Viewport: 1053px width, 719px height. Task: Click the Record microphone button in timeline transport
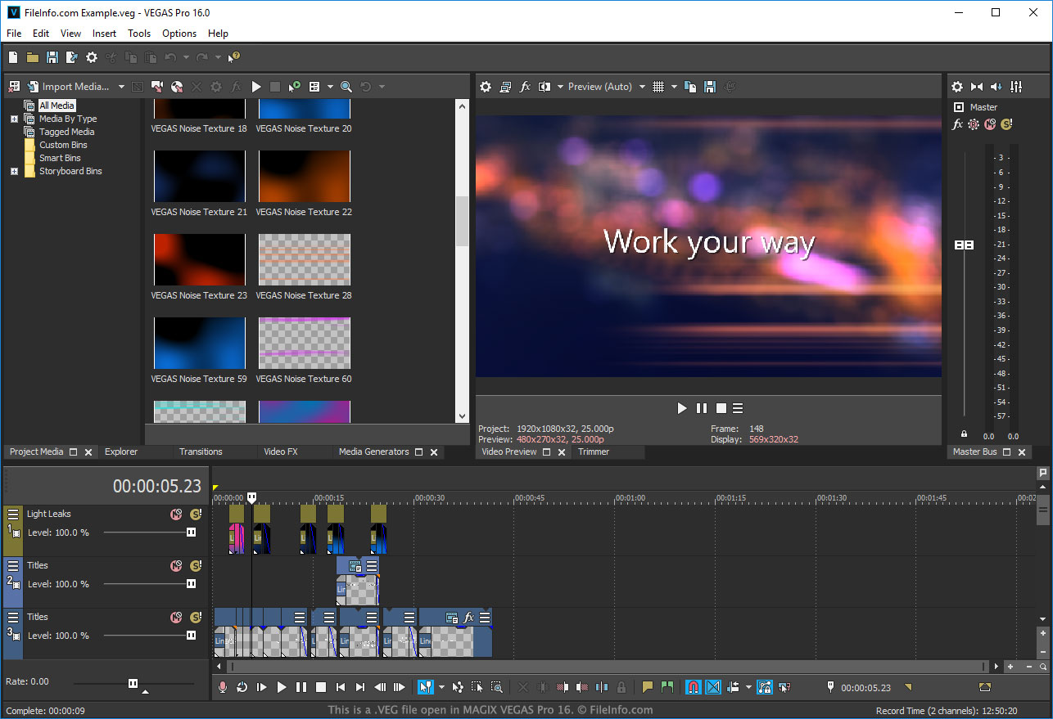coord(222,688)
